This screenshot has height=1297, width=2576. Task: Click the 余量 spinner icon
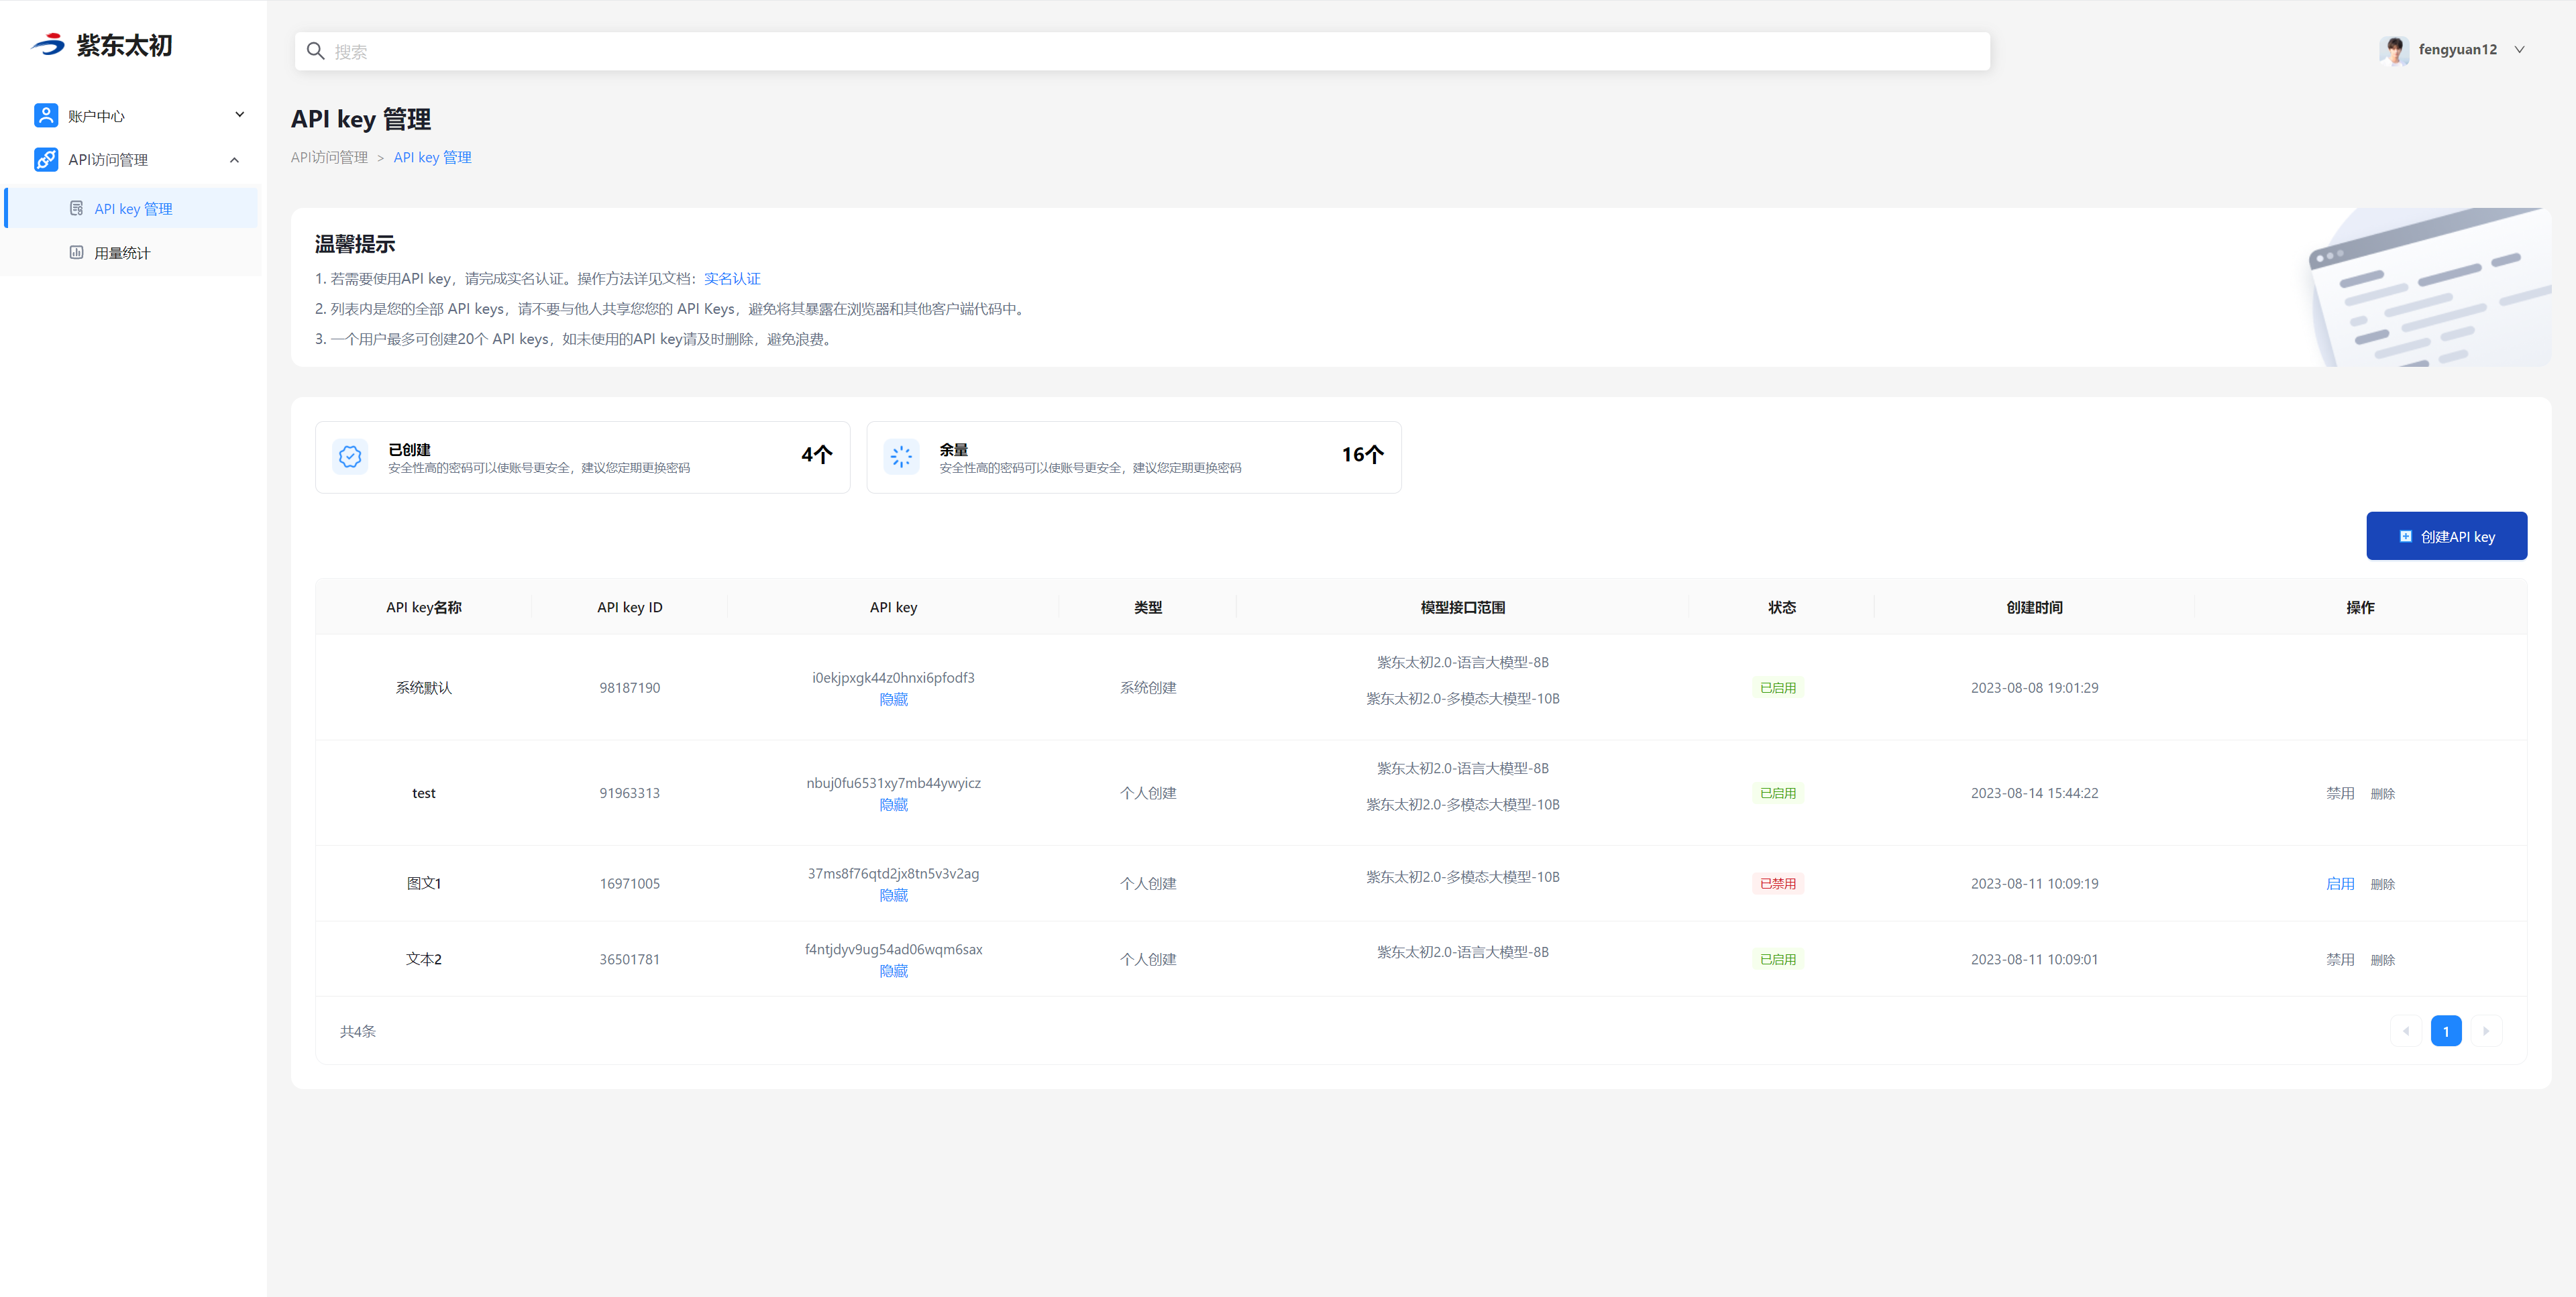(901, 457)
